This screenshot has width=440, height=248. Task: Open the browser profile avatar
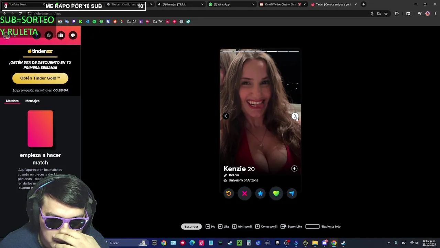point(427,14)
